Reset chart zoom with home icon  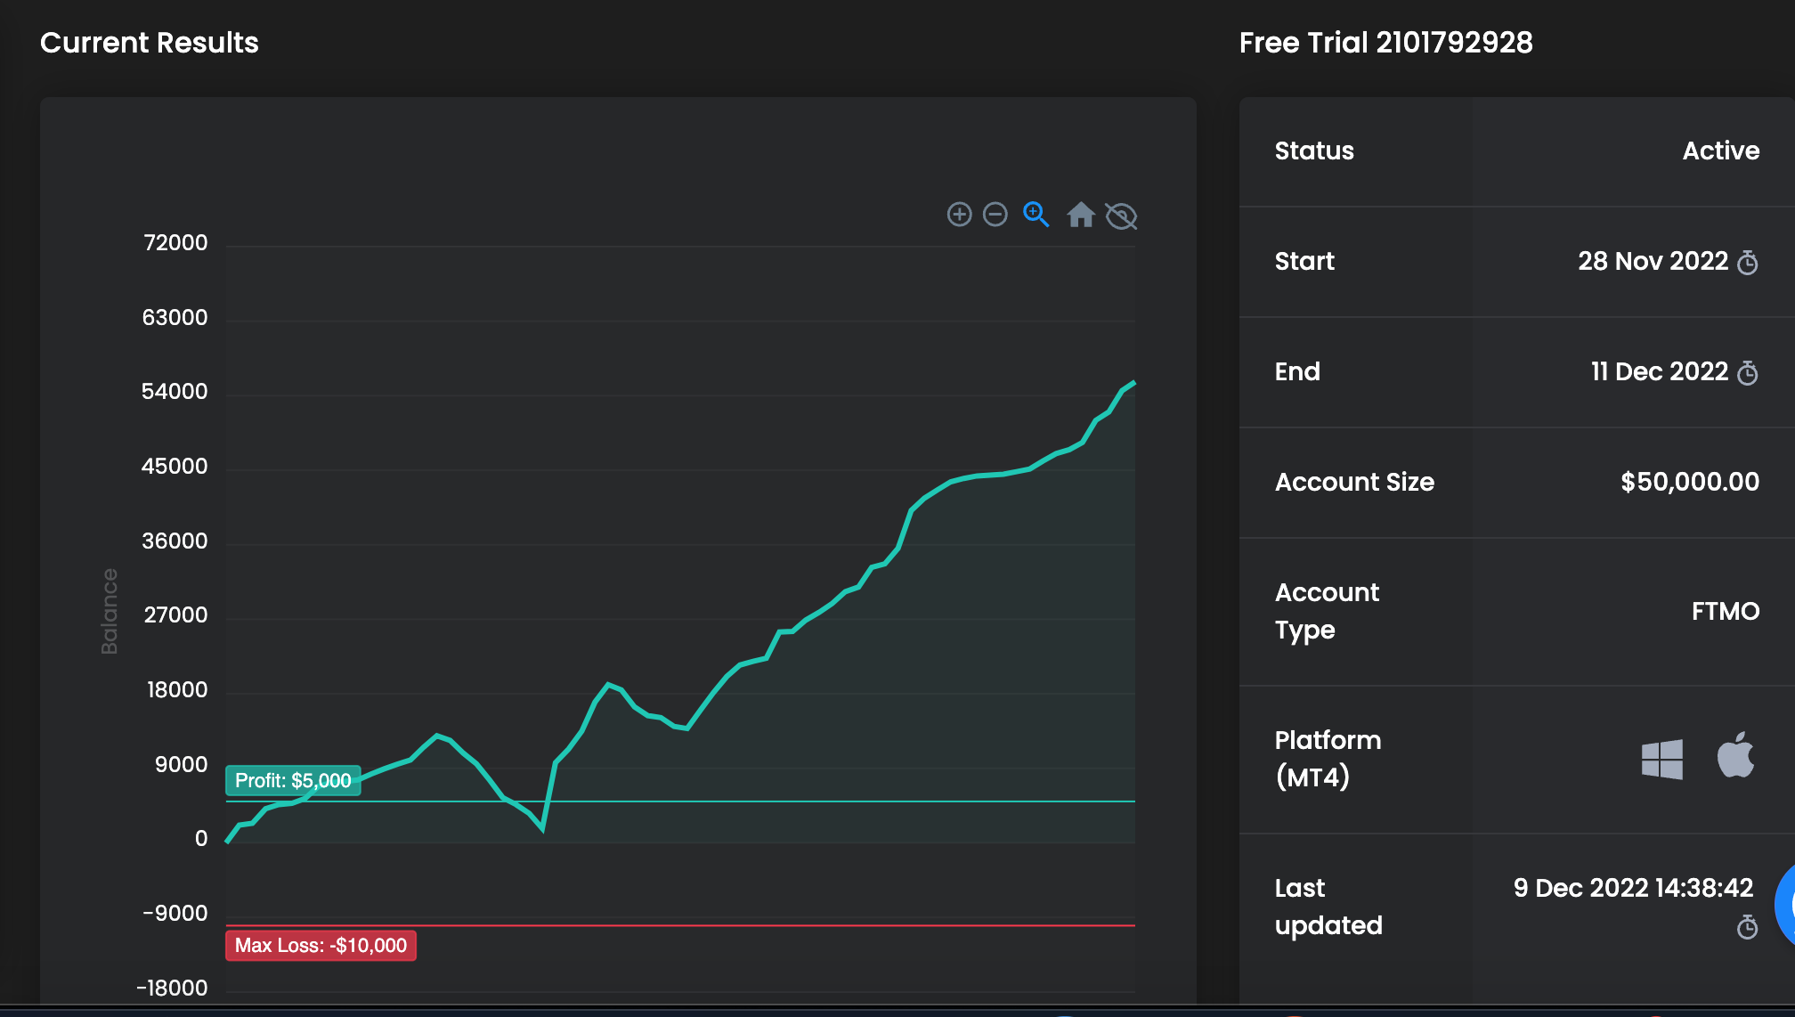click(x=1081, y=215)
